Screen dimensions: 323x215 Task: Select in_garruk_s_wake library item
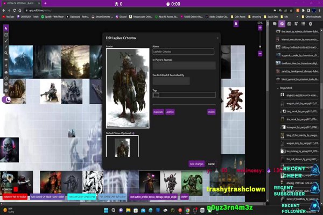(x=297, y=55)
